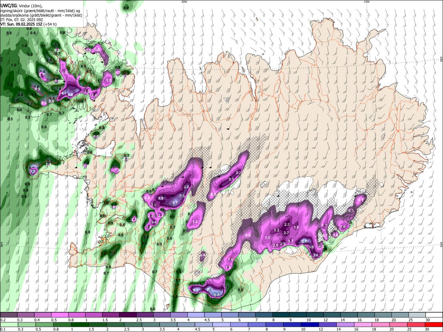
Task: Click the slate blue 6–7 swatch in upper legend row
Action: [x=247, y=315]
